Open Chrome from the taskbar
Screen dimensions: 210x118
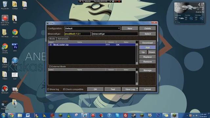(x=11, y=115)
